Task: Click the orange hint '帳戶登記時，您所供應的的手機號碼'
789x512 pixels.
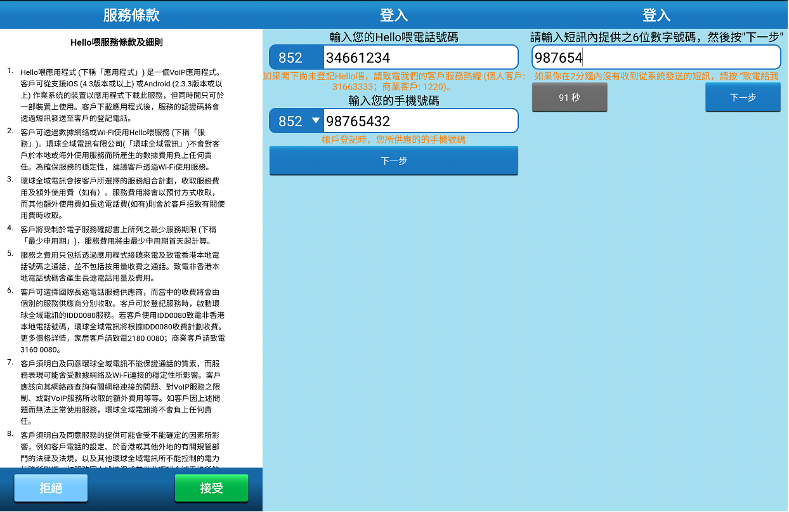Action: [x=394, y=139]
